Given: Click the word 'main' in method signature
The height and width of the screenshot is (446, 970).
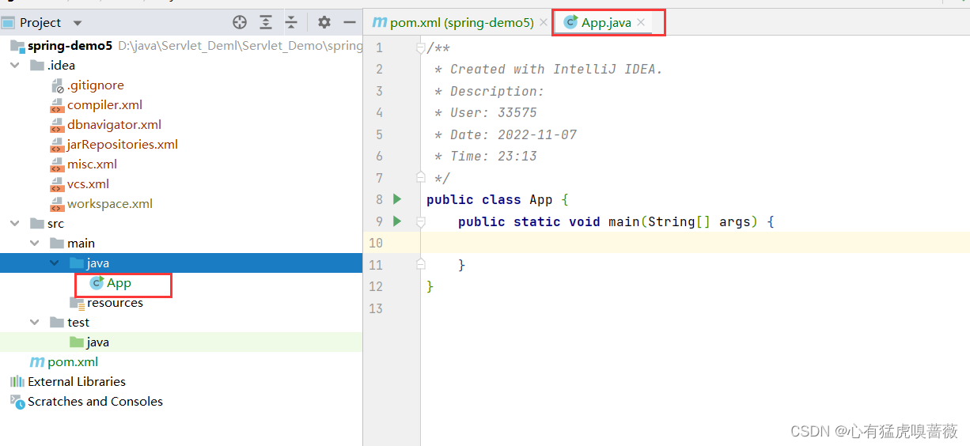Looking at the screenshot, I should pos(624,221).
